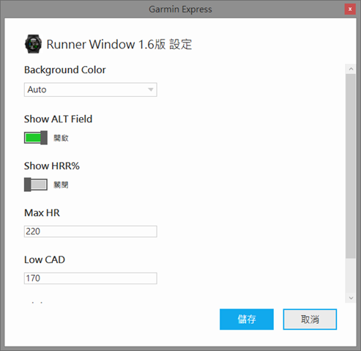The height and width of the screenshot is (351, 361).
Task: Close the Garmin Express window
Action: [350, 10]
